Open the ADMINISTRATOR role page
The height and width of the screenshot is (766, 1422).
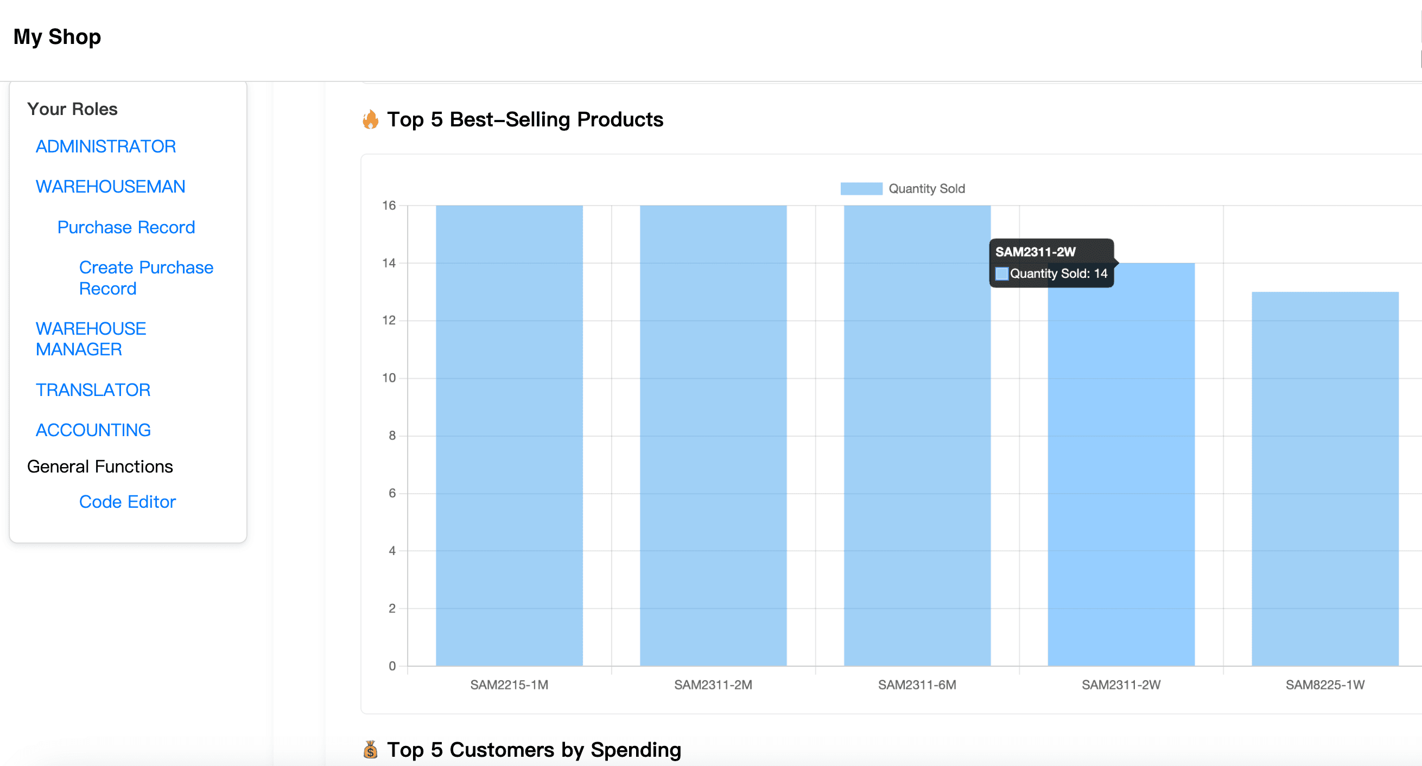pyautogui.click(x=105, y=146)
